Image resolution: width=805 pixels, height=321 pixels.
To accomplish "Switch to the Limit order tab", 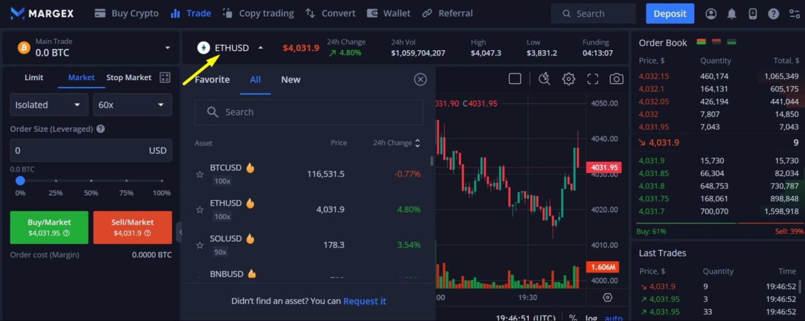I will (x=34, y=78).
